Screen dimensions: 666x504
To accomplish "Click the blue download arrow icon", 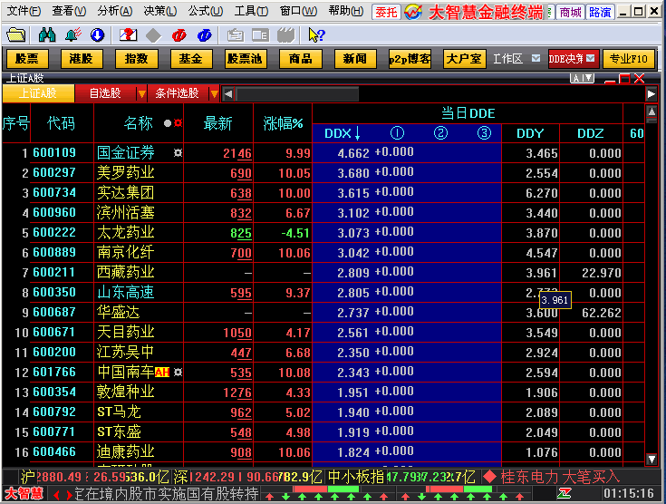I will [97, 34].
